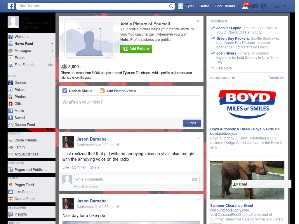
Task: Open the Insights chart icon
Action: pyautogui.click(x=11, y=214)
